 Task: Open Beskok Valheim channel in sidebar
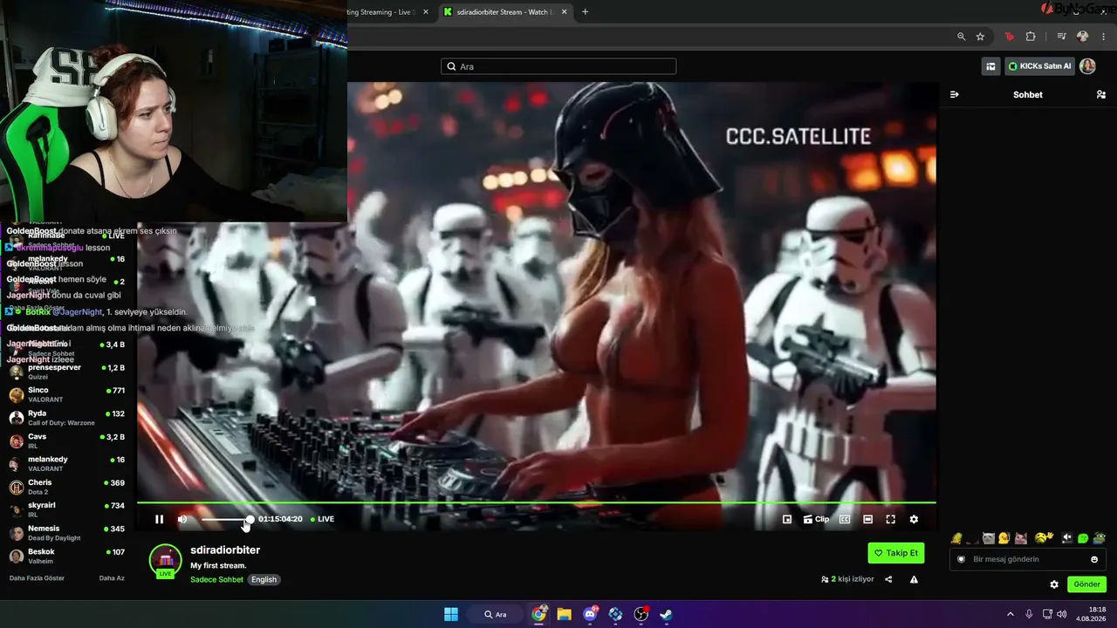point(67,556)
